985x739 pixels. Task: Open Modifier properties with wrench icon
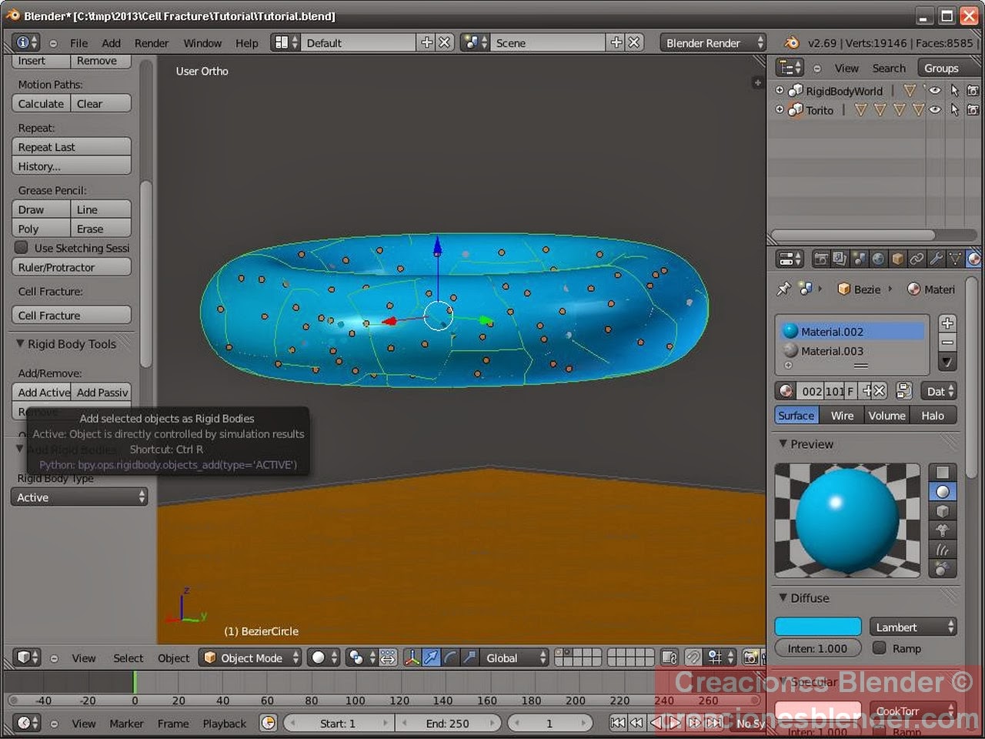pos(937,259)
